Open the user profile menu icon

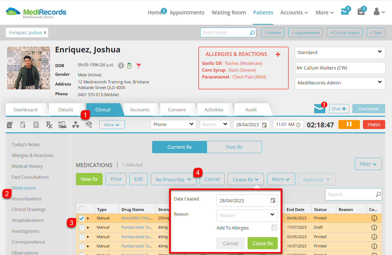pyautogui.click(x=379, y=12)
